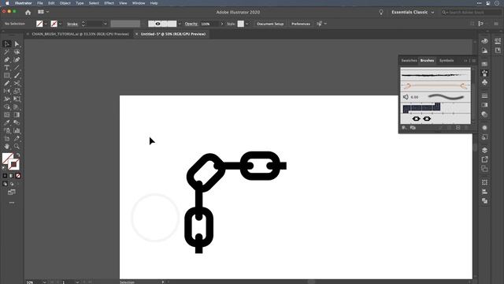Open stroke color dropdown in control bar
The height and width of the screenshot is (284, 504).
coord(60,24)
